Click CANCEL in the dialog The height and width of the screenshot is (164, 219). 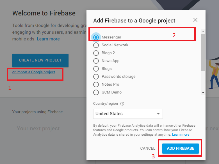pos(148,148)
